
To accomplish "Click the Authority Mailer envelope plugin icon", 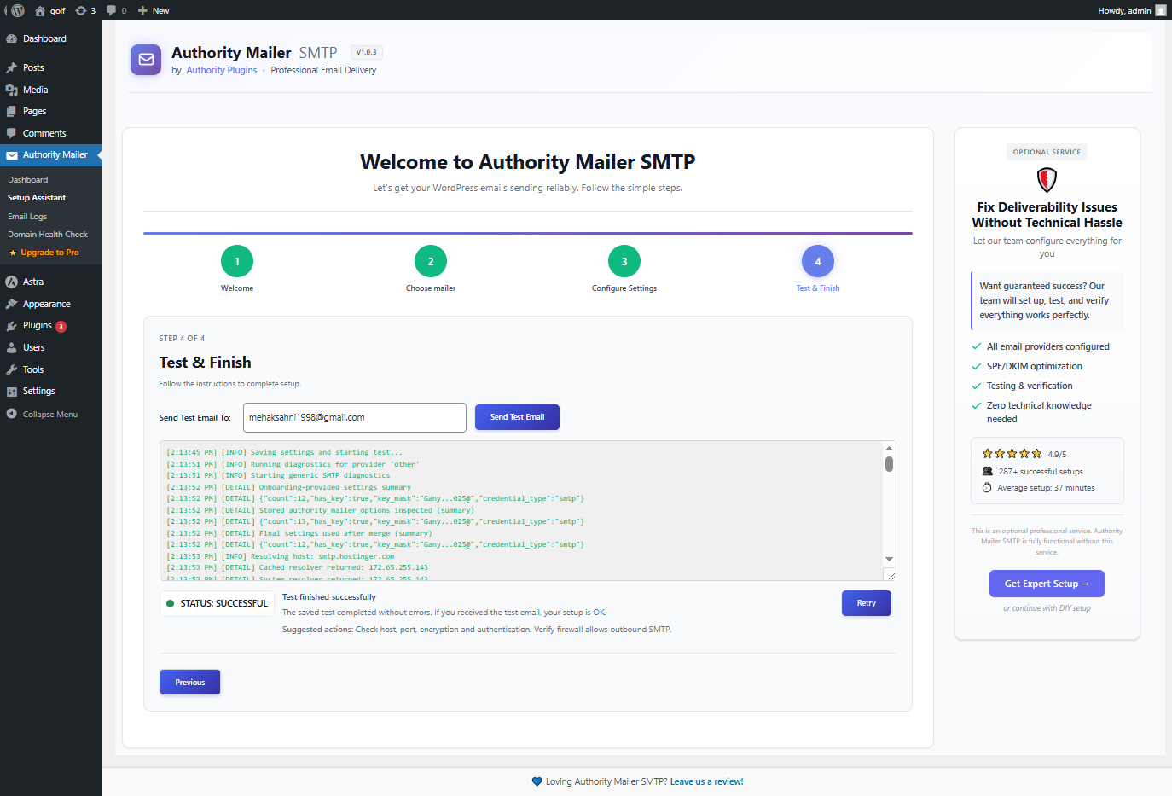I will (145, 60).
